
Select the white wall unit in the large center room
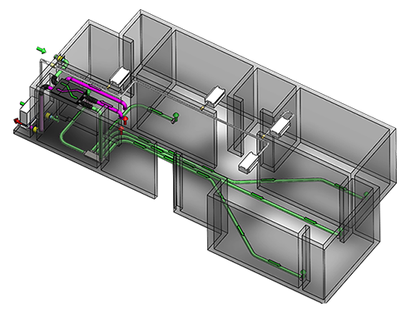pos(215,96)
